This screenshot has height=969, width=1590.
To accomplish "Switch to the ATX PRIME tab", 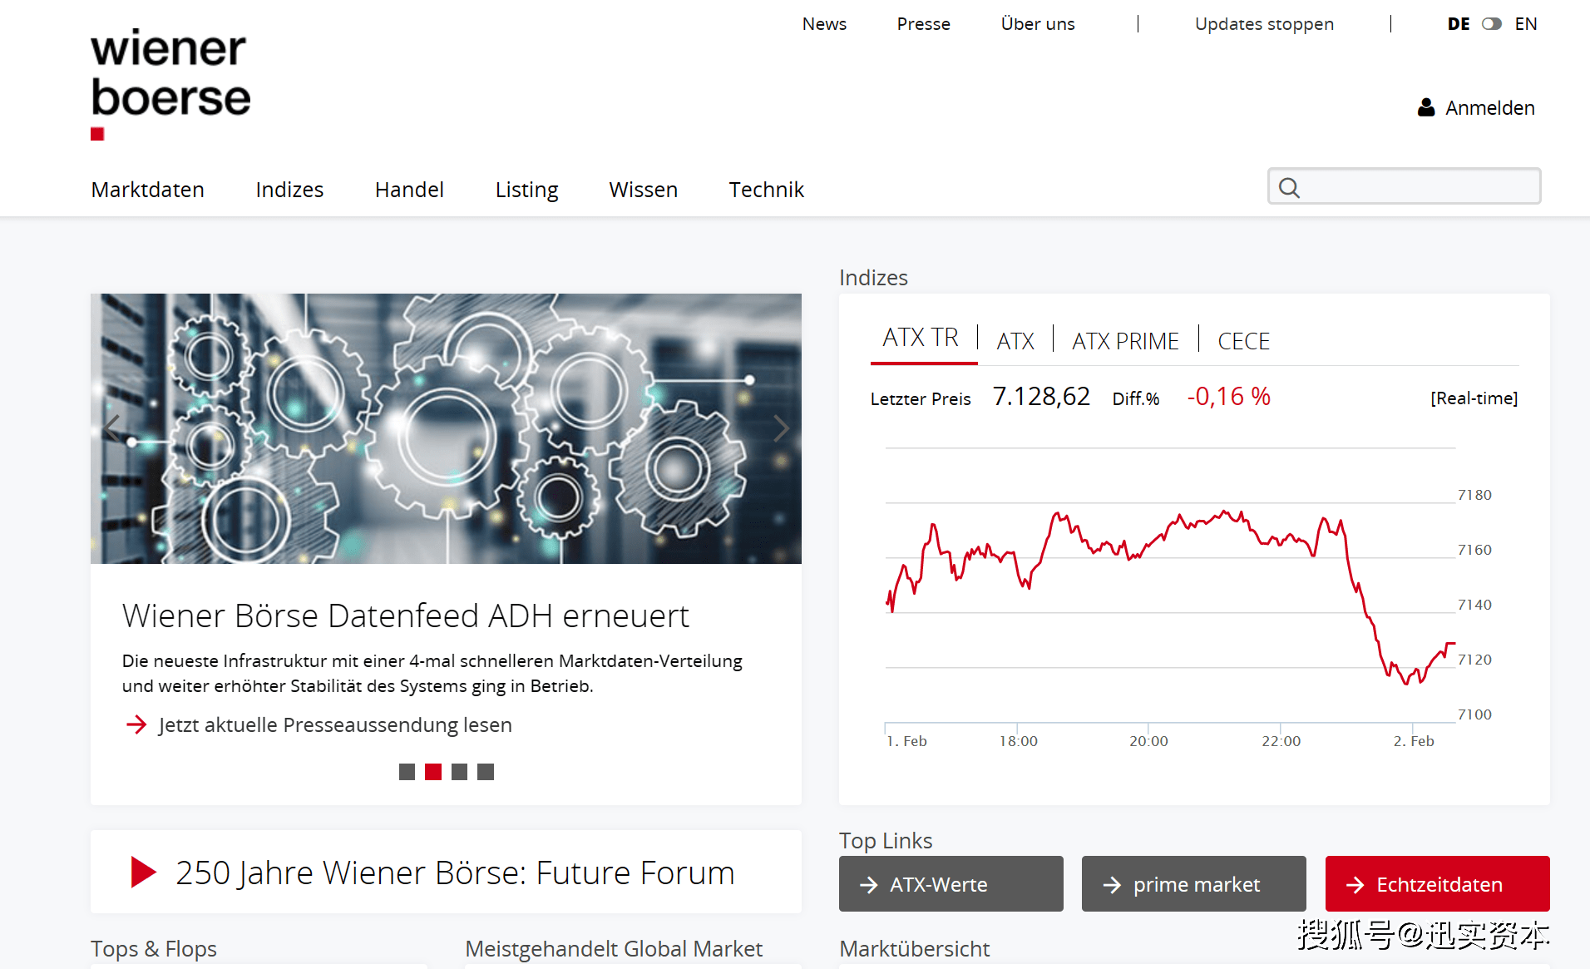I will [1125, 341].
